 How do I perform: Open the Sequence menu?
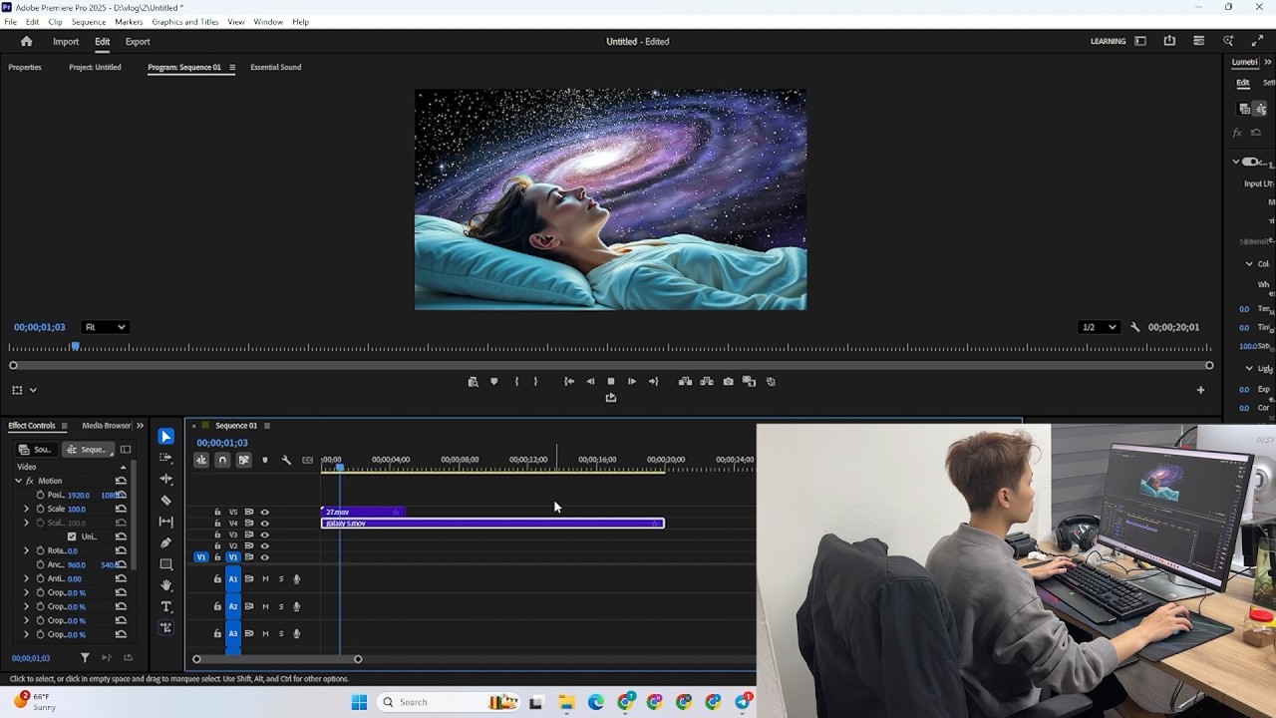pyautogui.click(x=89, y=22)
